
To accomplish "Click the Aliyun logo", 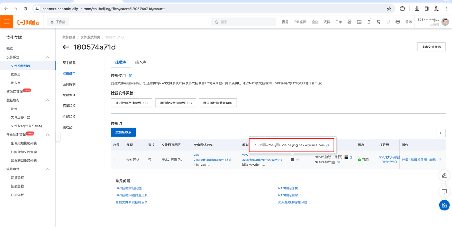I will 28,22.
